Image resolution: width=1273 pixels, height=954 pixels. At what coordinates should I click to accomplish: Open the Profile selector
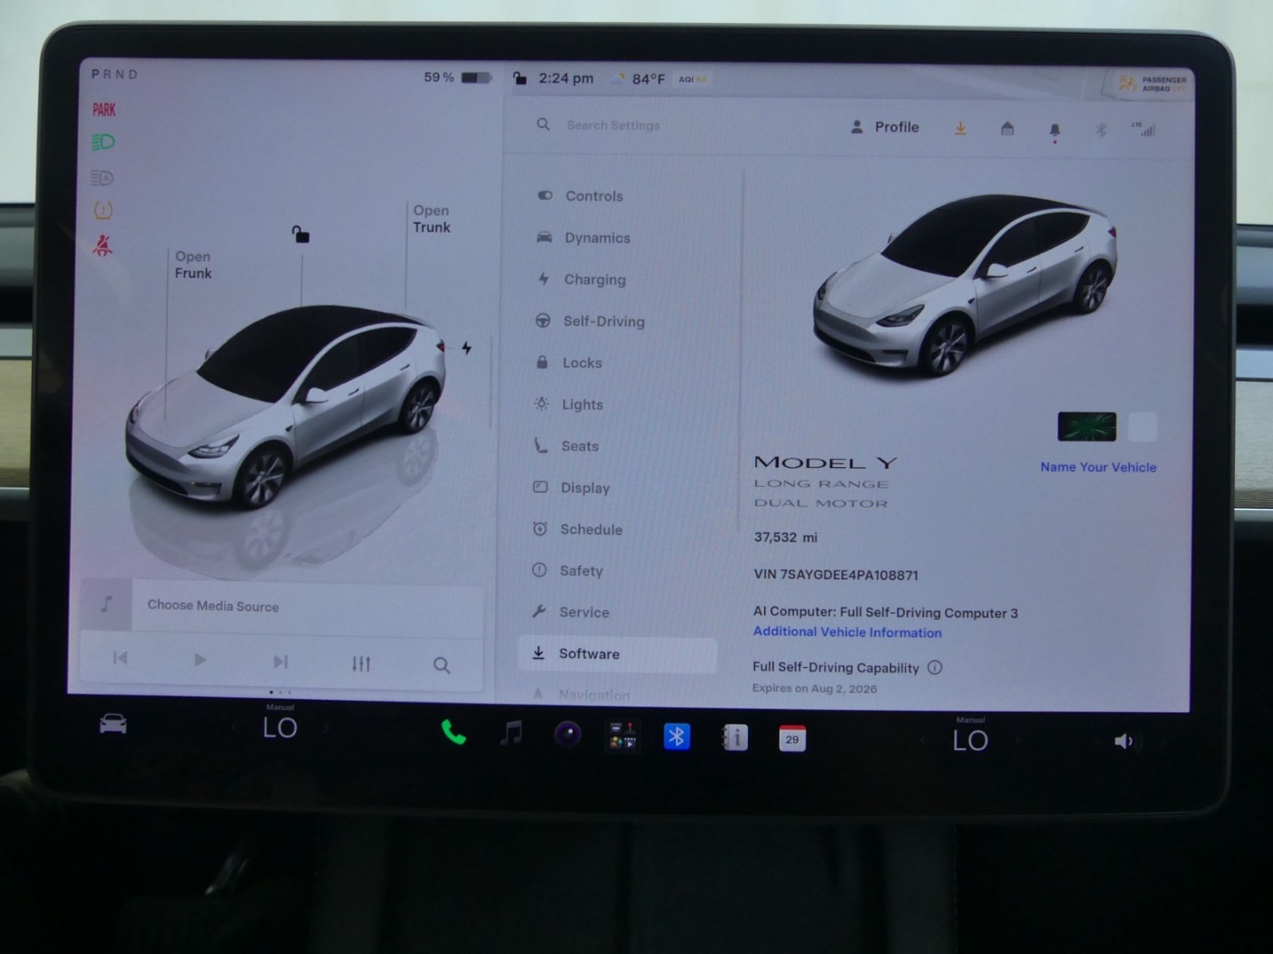pos(885,127)
